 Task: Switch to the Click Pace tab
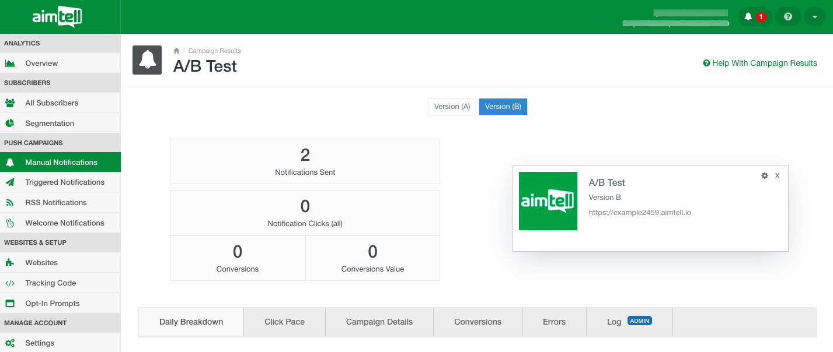[x=284, y=322]
